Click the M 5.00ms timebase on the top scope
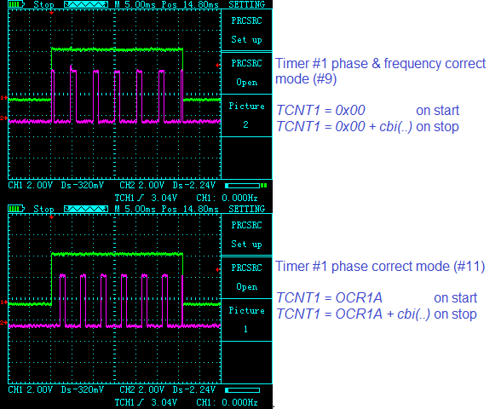This screenshot has width=501, height=409. pos(135,4)
